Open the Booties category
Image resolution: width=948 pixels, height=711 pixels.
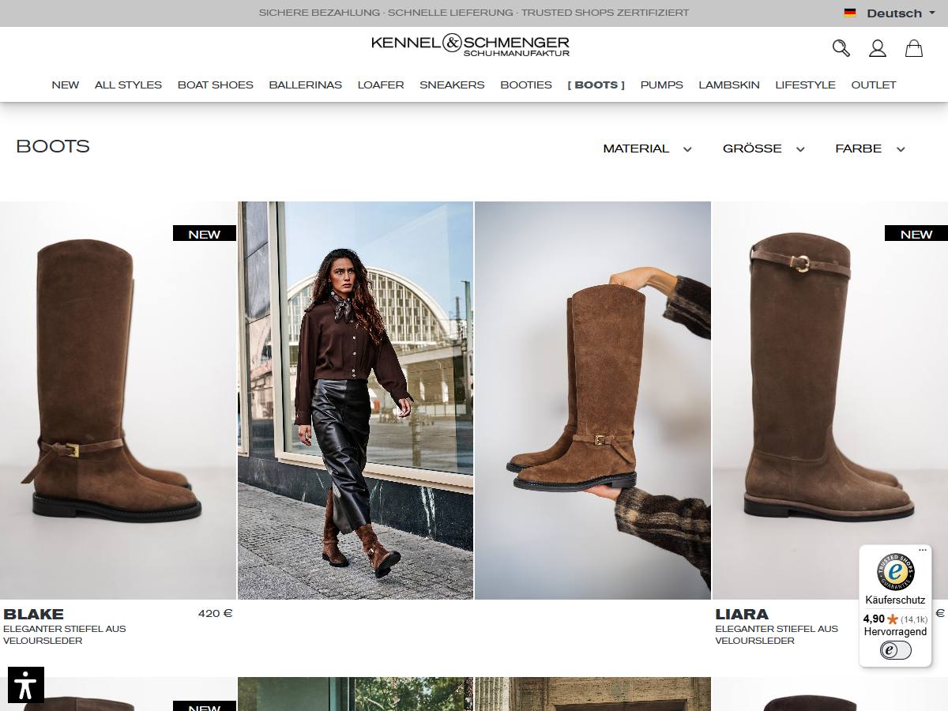pyautogui.click(x=526, y=85)
